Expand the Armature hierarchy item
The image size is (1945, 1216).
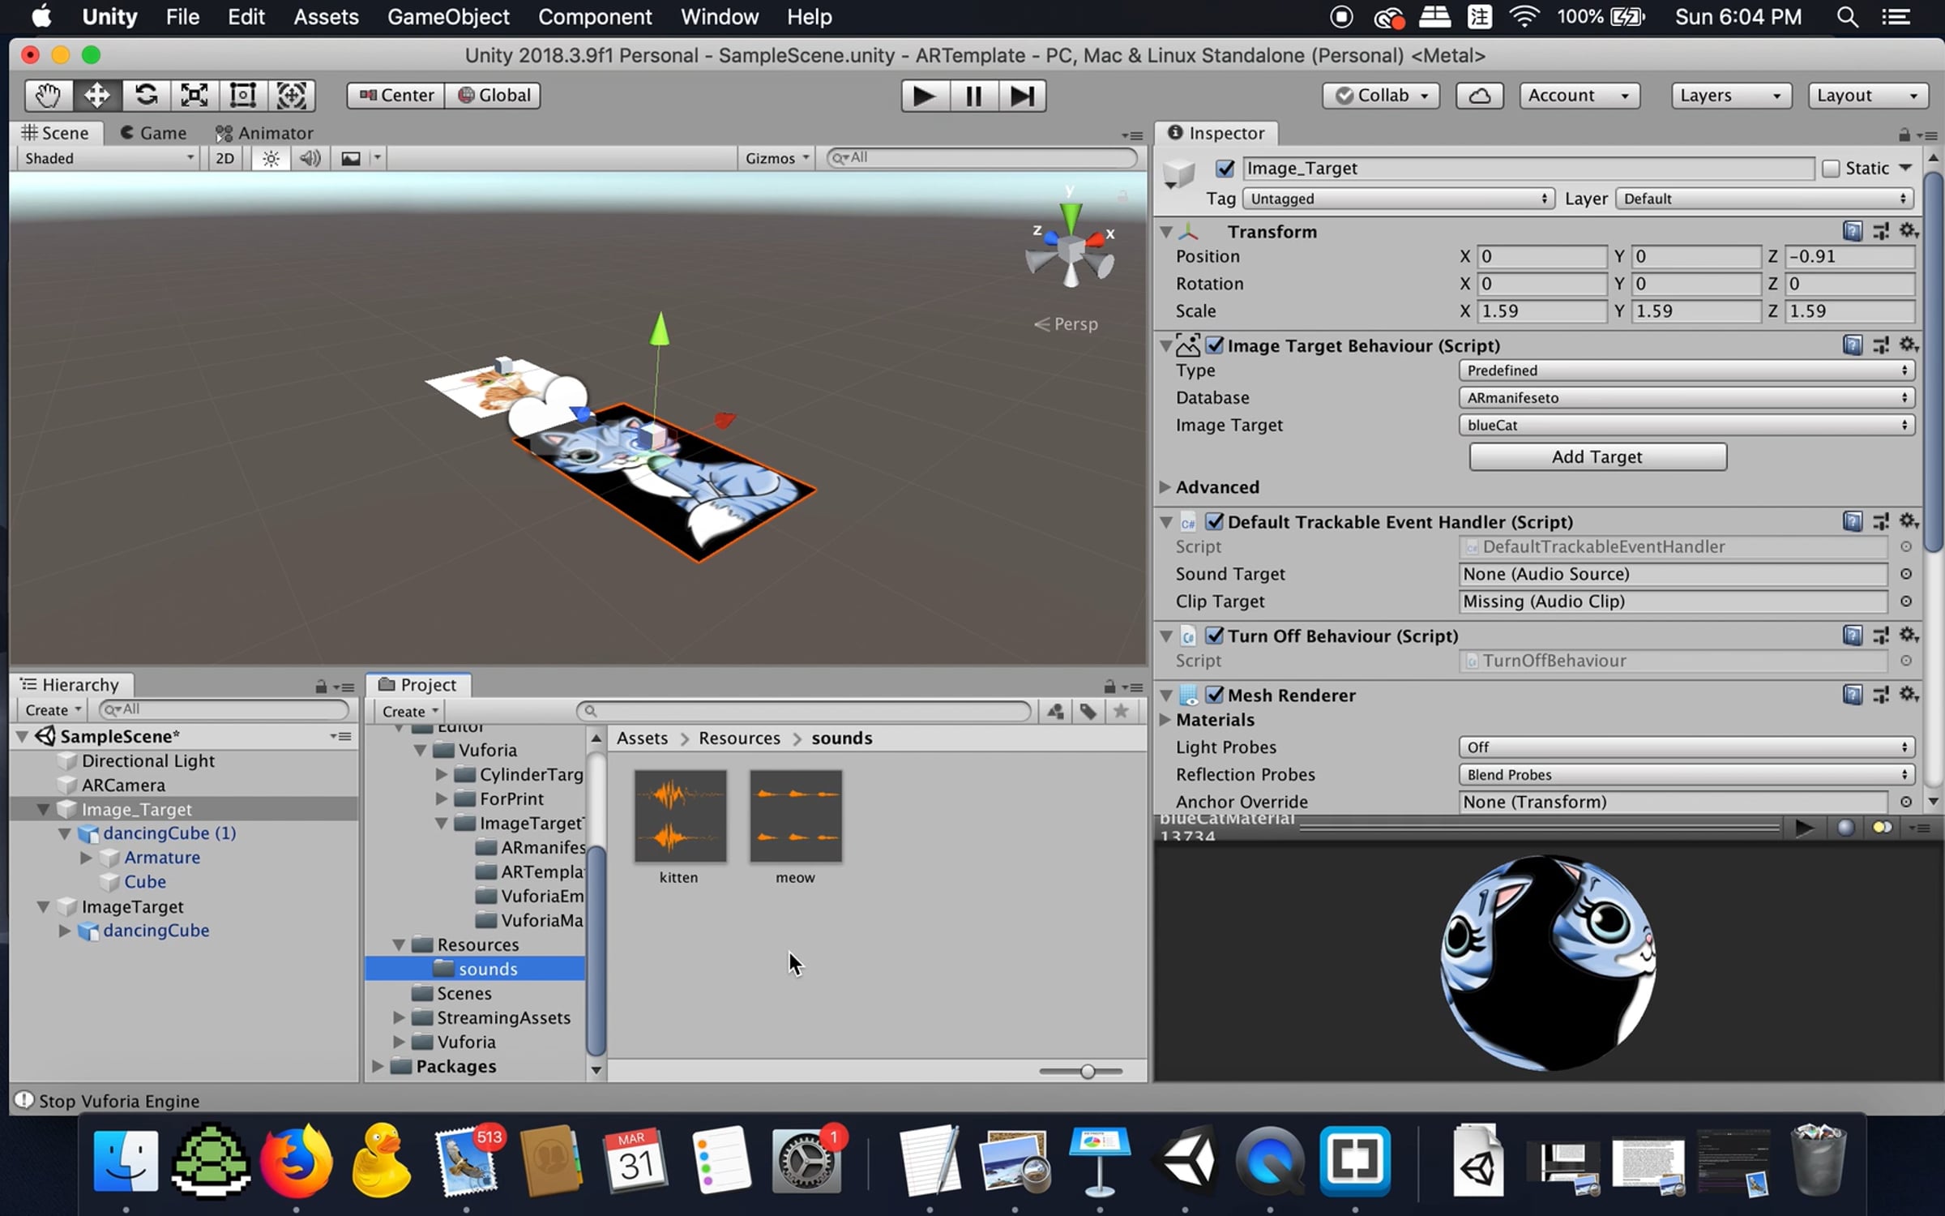(x=86, y=858)
